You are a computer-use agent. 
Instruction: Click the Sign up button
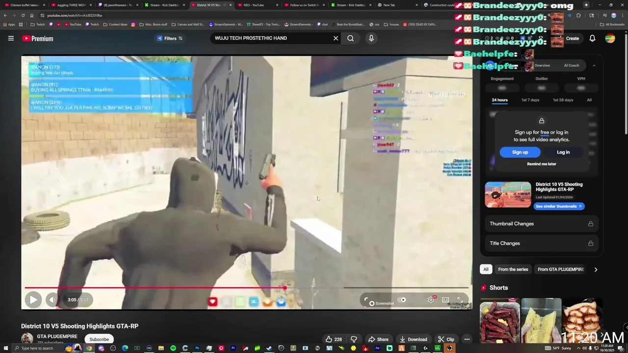(x=520, y=152)
